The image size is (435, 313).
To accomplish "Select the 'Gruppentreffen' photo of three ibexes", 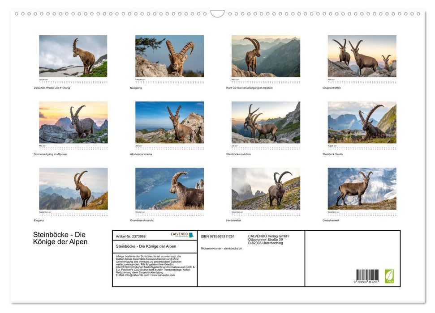I will coord(362,56).
